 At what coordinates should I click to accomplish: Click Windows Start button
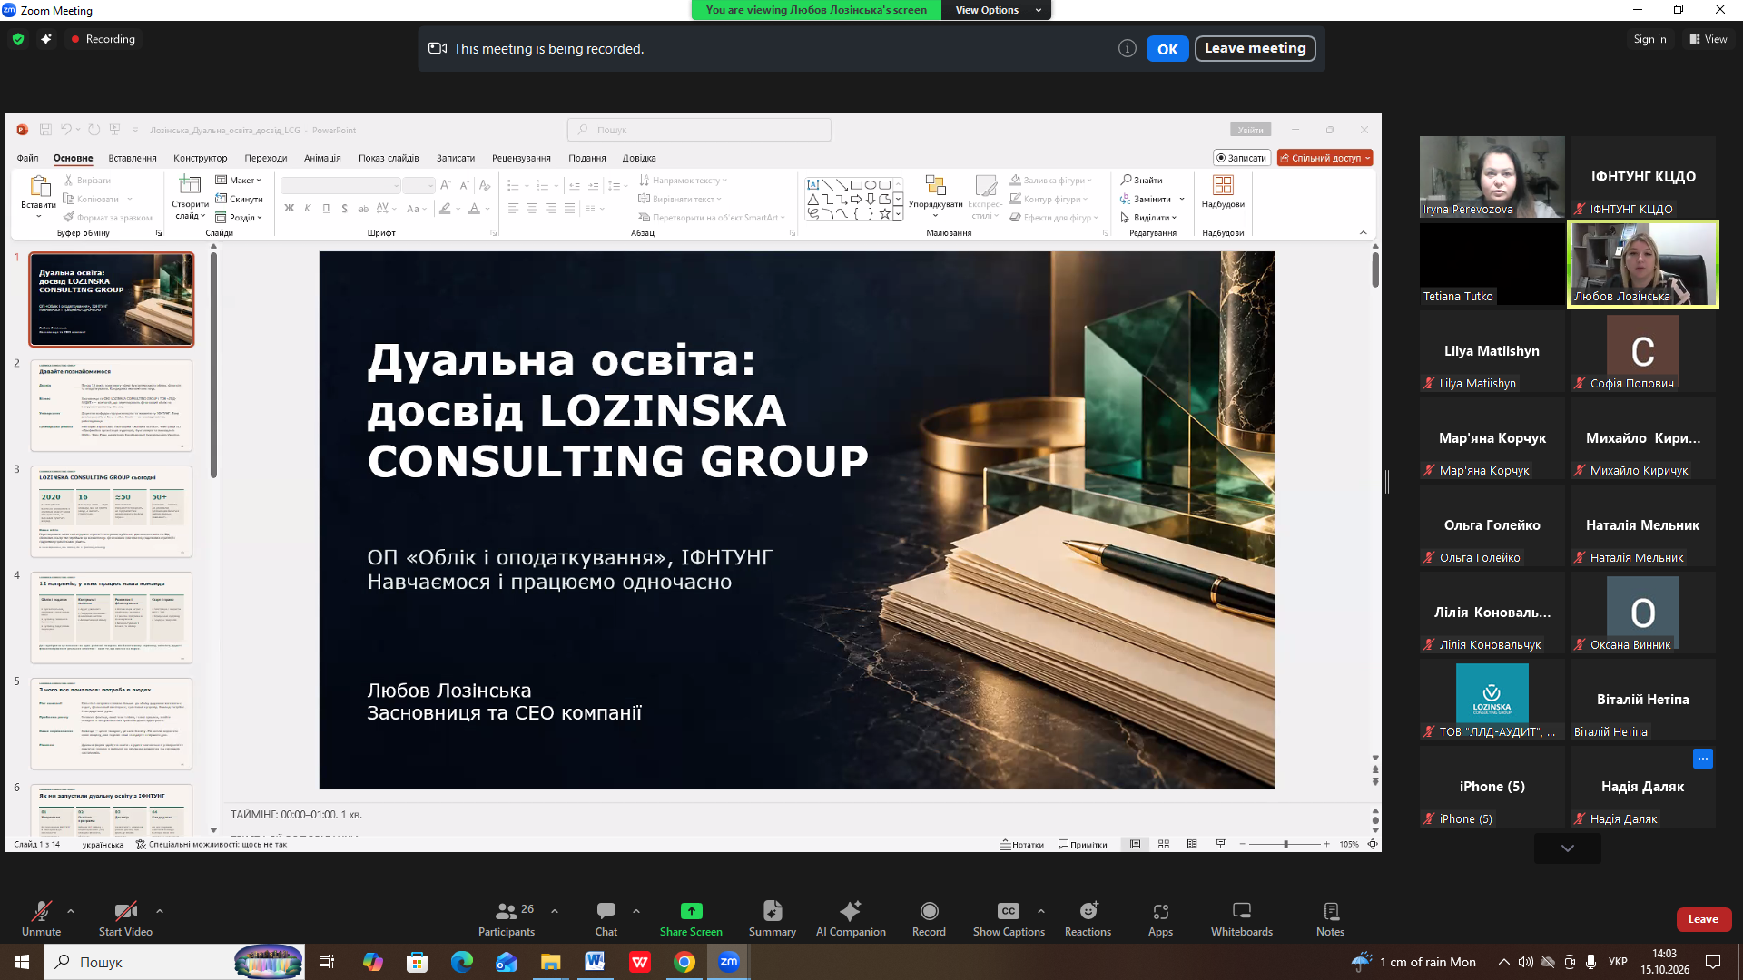pyautogui.click(x=22, y=962)
